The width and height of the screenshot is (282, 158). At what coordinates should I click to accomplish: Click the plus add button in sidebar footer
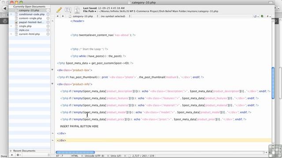12,155
